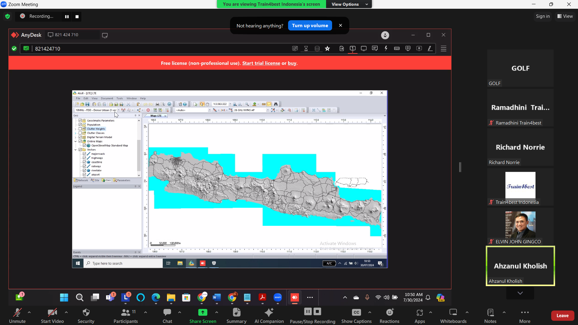Expand the Clutter Heights tree node
Image resolution: width=578 pixels, height=325 pixels.
point(75,129)
